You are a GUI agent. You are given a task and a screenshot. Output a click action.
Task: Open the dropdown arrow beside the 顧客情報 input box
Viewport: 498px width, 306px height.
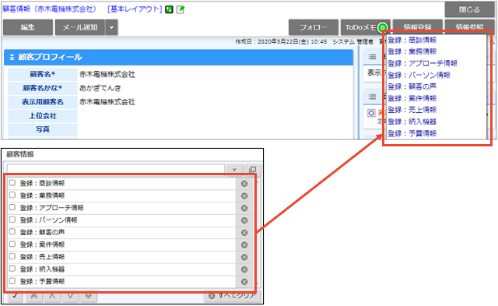pyautogui.click(x=234, y=170)
